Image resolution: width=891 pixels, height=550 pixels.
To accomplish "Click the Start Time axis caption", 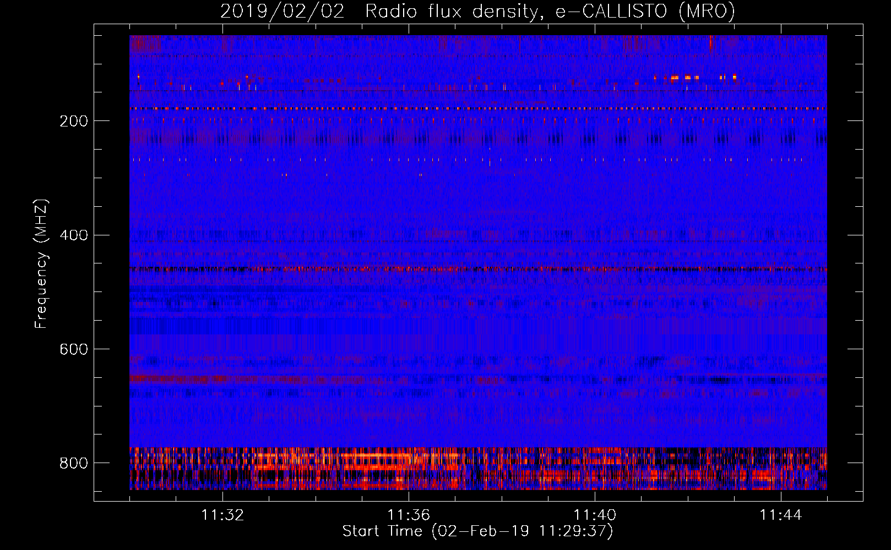I will 477,531.
